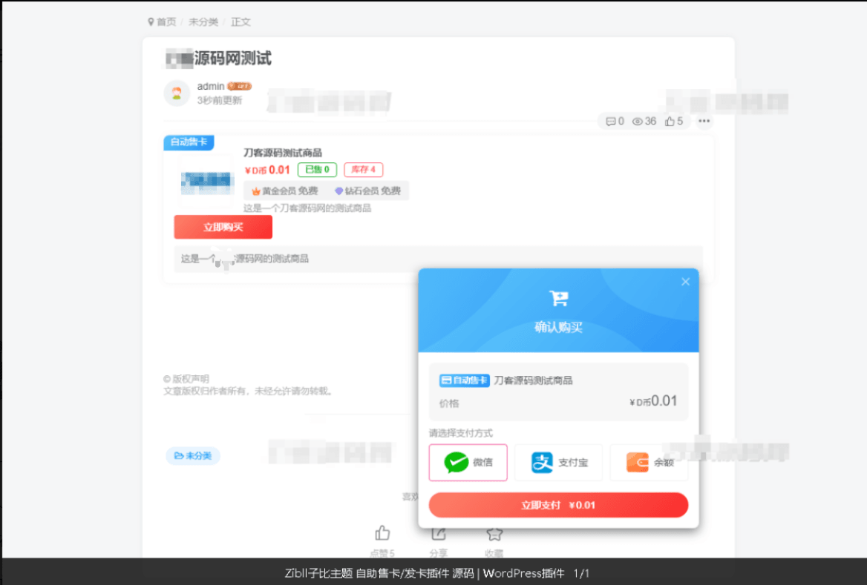
Task: Click the 3秒前更新 timestamp text
Action: 220,101
